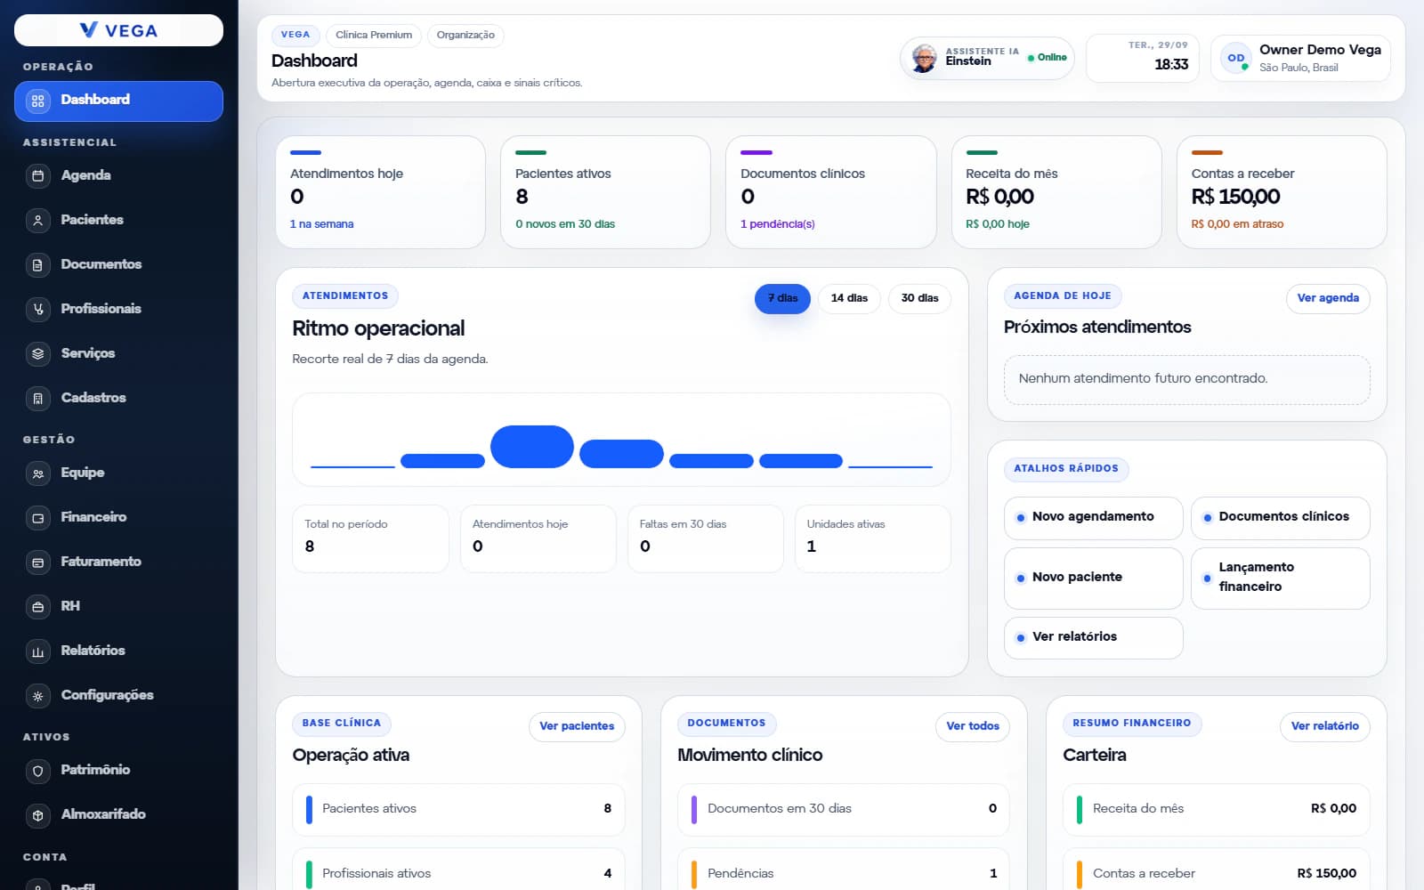1424x890 pixels.
Task: Open the Atendimentos hoje summary card
Action: click(380, 192)
